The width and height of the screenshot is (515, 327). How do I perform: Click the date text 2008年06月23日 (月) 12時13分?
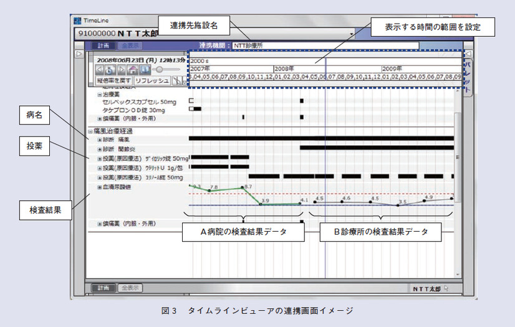coord(142,60)
